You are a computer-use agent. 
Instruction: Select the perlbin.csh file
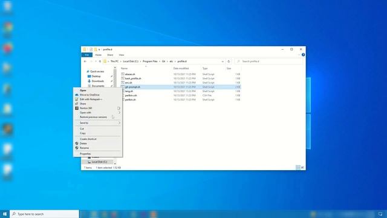tap(131, 96)
